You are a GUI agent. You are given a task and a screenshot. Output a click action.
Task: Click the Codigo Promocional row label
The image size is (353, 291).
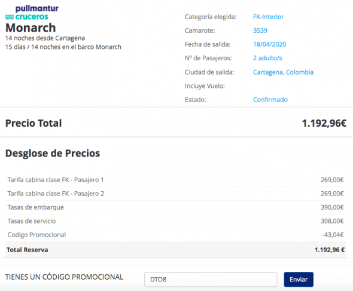[36, 235]
